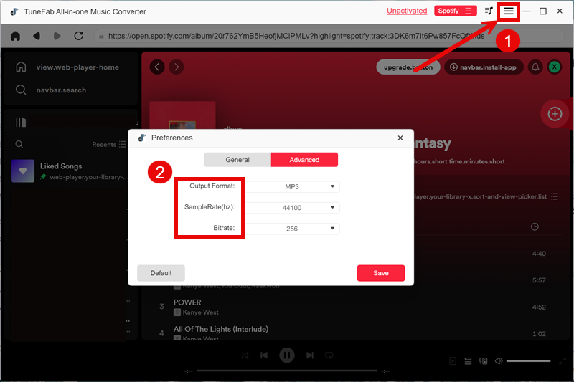Click the Unactivated link
This screenshot has width=574, height=382.
click(x=406, y=11)
